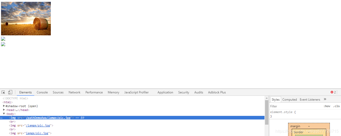This screenshot has width=341, height=136.
Task: Focus the styles Filter input field
Action: pyautogui.click(x=295, y=106)
